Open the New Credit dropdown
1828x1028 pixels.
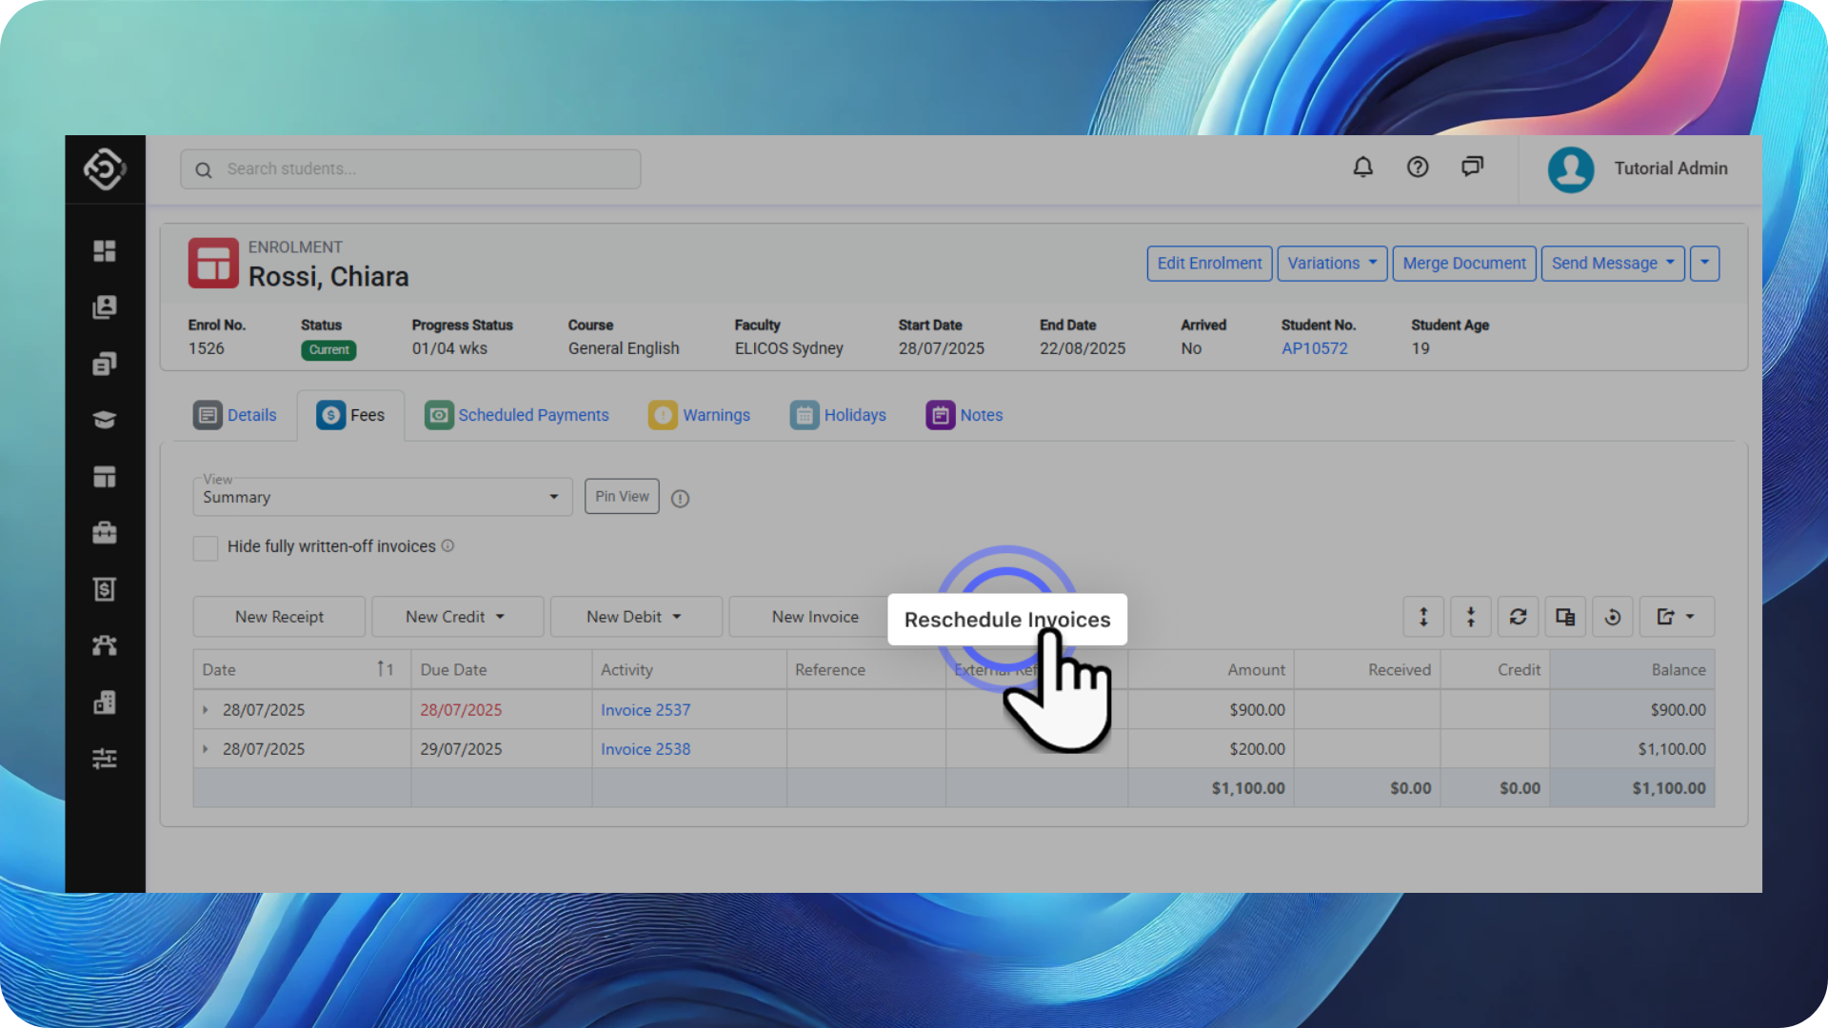pyautogui.click(x=456, y=617)
